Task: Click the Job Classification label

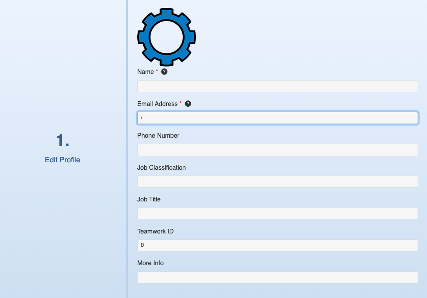Action: click(161, 168)
